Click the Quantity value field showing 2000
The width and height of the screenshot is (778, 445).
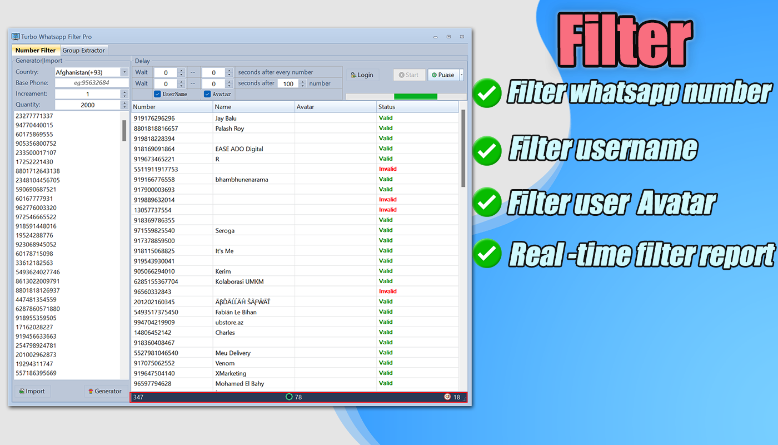point(88,105)
